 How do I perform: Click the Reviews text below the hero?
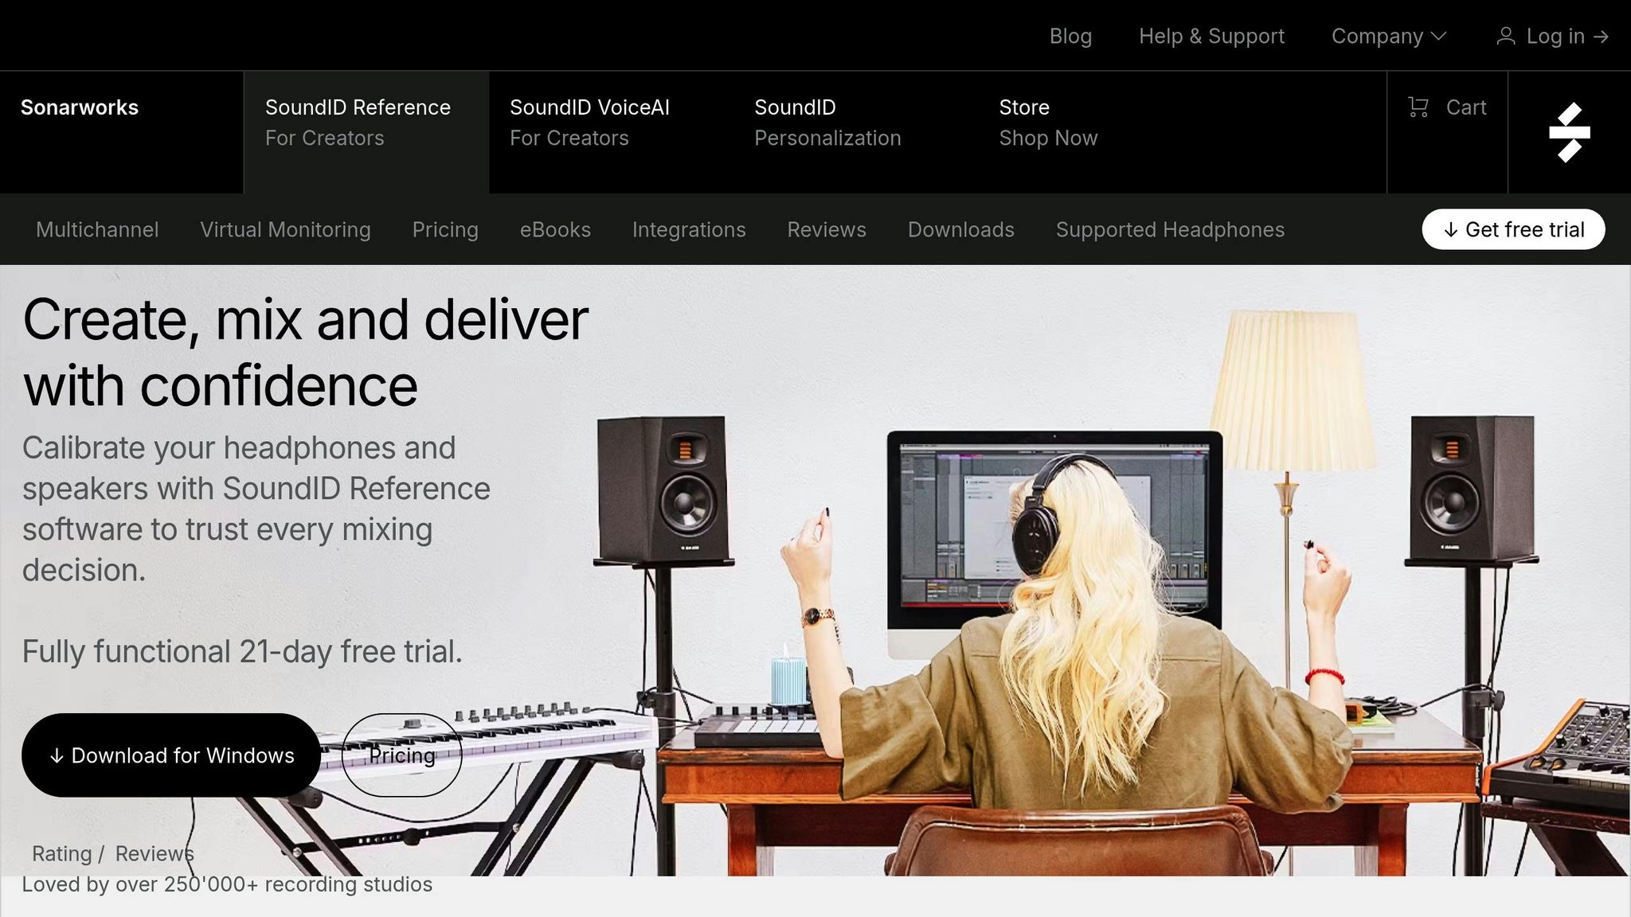154,853
